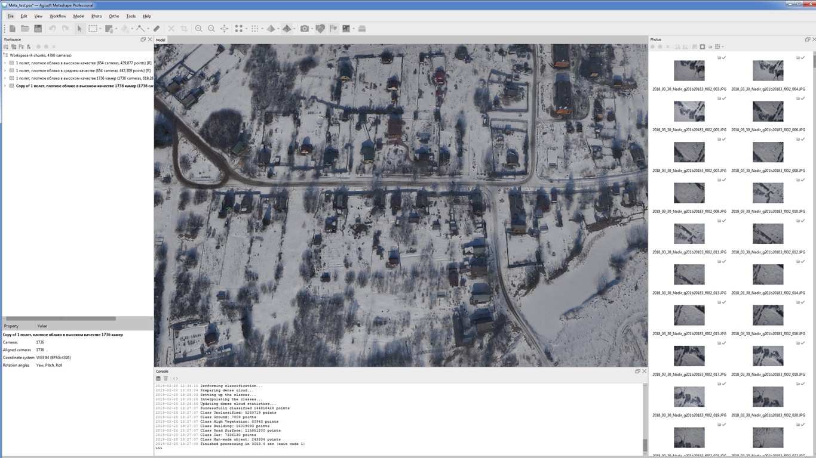The width and height of the screenshot is (816, 458).
Task: Click the Save project icon
Action: click(x=38, y=29)
